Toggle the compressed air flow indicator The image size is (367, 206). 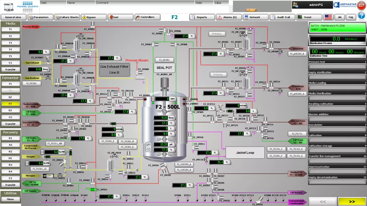[x=71, y=152]
